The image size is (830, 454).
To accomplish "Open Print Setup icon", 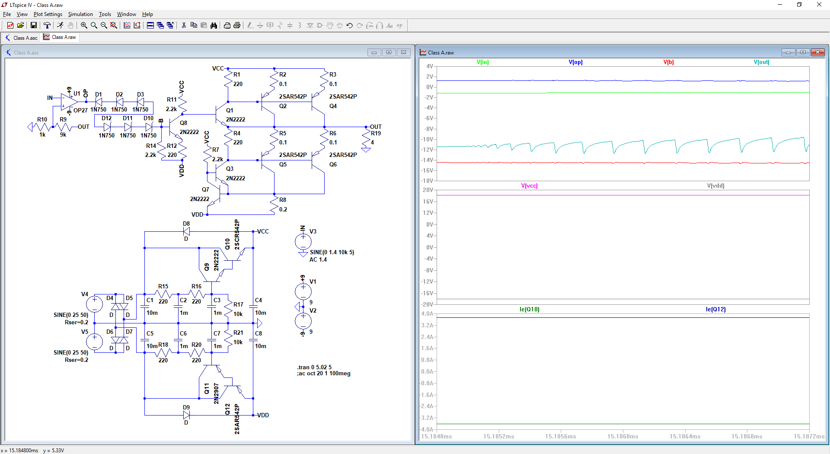I will pos(227,26).
